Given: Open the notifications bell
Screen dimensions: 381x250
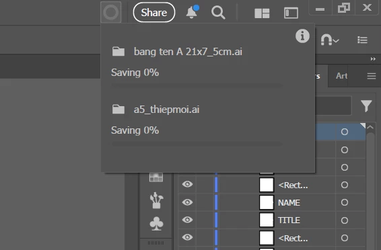Looking at the screenshot, I should click(193, 12).
